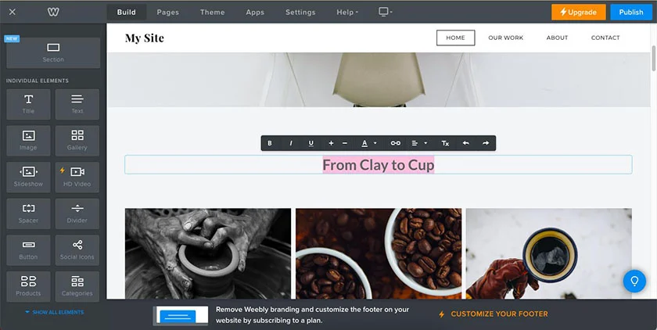Select the Image element
The height and width of the screenshot is (330, 657).
point(28,141)
